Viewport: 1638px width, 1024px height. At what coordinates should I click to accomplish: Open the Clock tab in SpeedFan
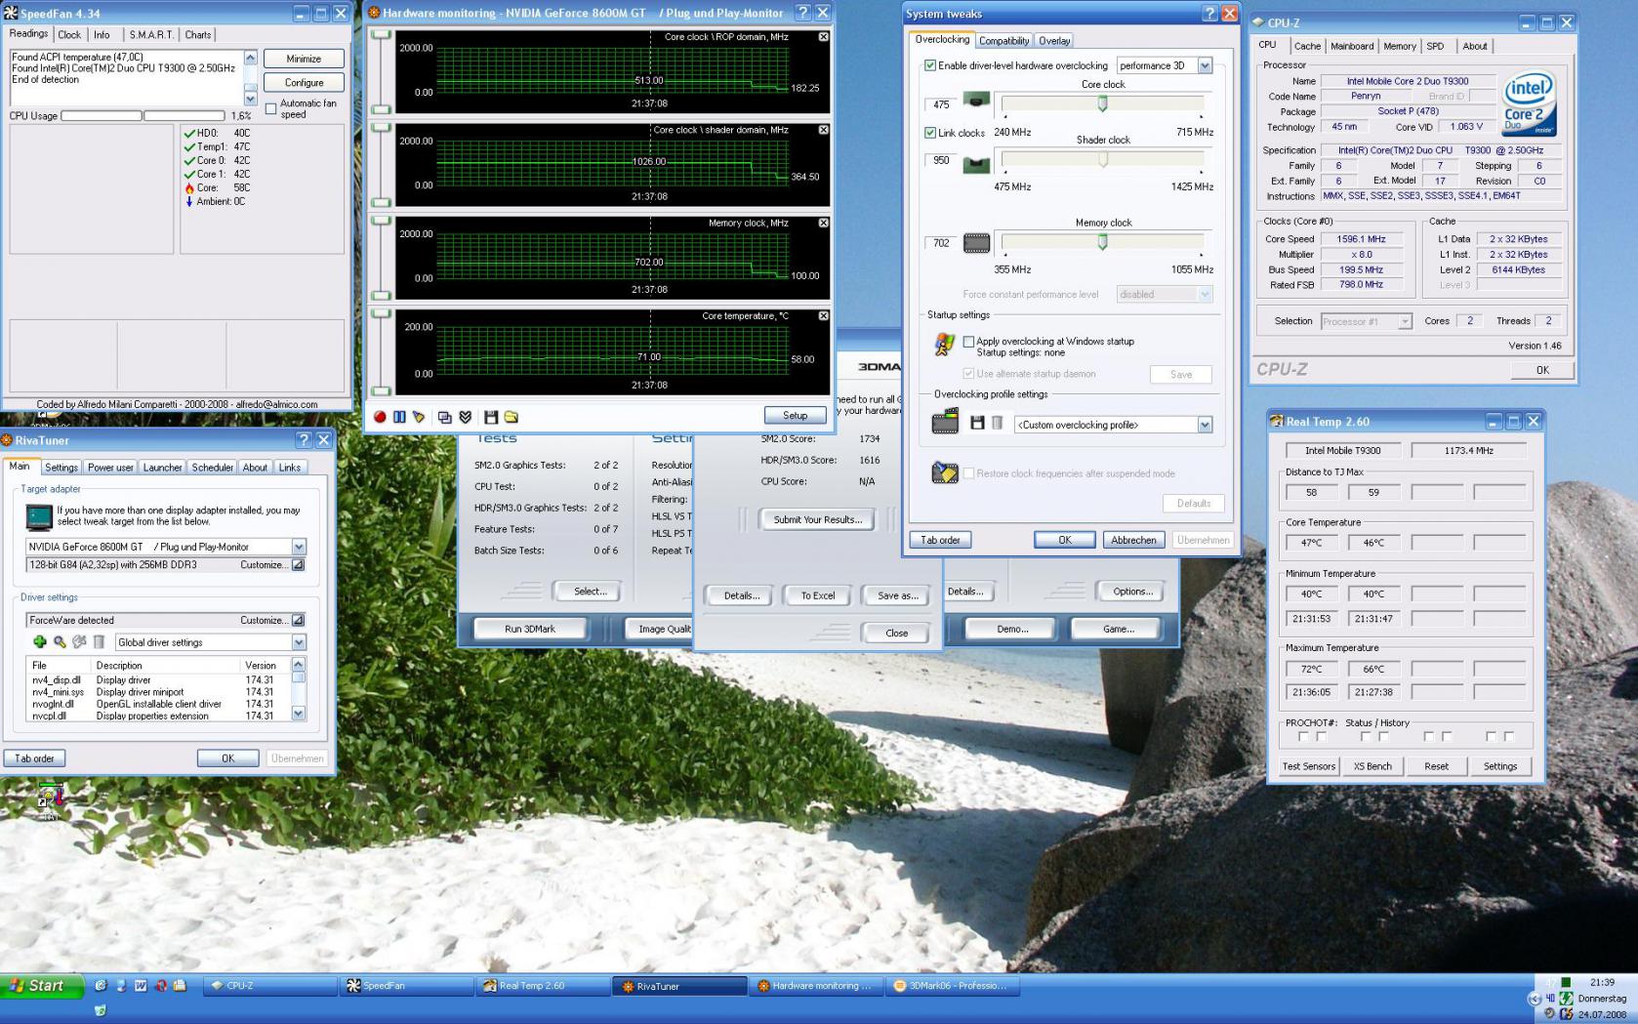click(x=69, y=35)
